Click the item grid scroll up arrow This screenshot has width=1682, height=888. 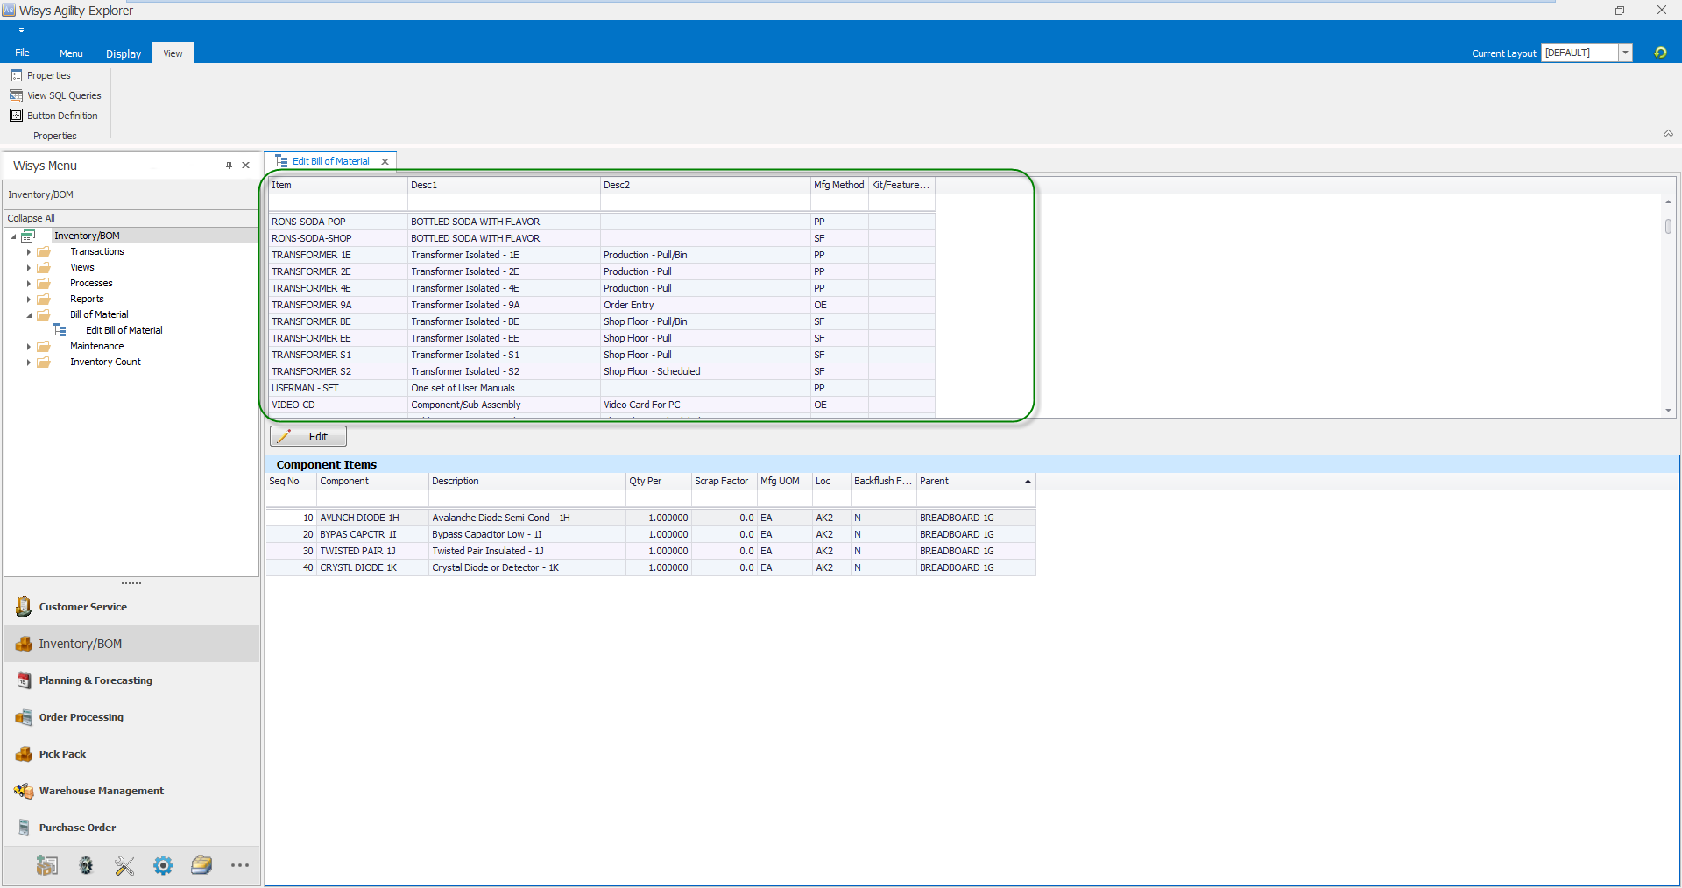point(1668,201)
